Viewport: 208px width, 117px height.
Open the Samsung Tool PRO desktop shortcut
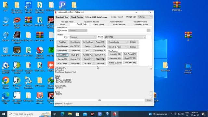(6, 68)
